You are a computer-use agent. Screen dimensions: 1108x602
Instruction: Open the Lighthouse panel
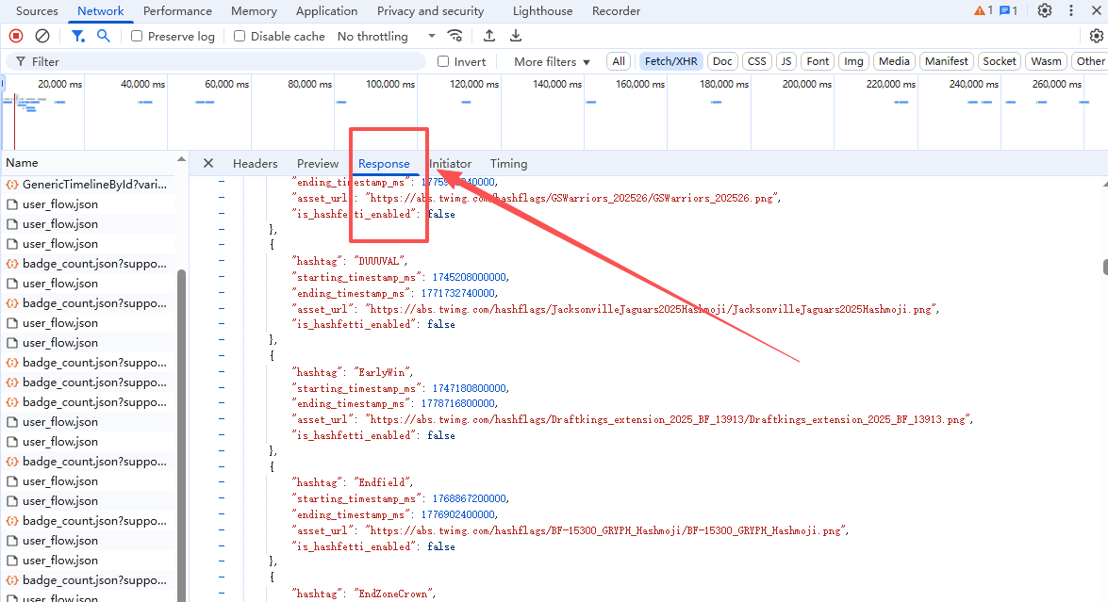tap(543, 10)
